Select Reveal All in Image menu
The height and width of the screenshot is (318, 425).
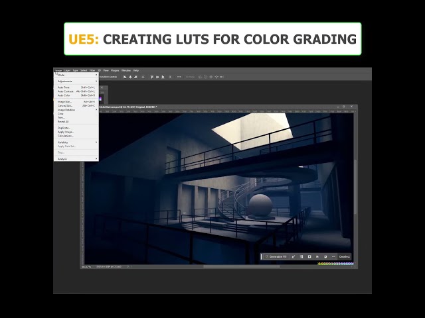point(76,122)
